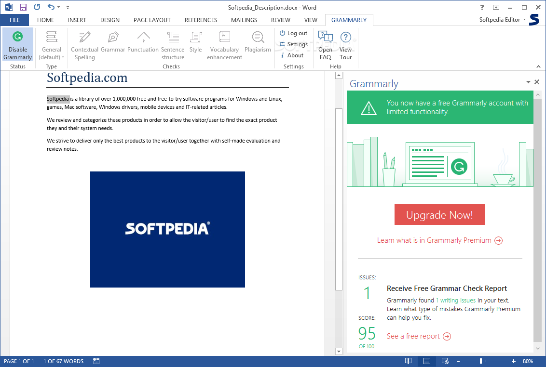Screen dimensions: 546x367
Task: Click document scrollbar down arrow
Action: 339,351
